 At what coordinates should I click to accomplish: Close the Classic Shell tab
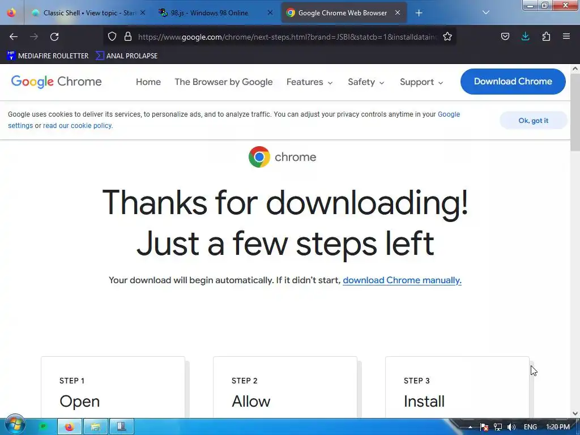coord(143,12)
